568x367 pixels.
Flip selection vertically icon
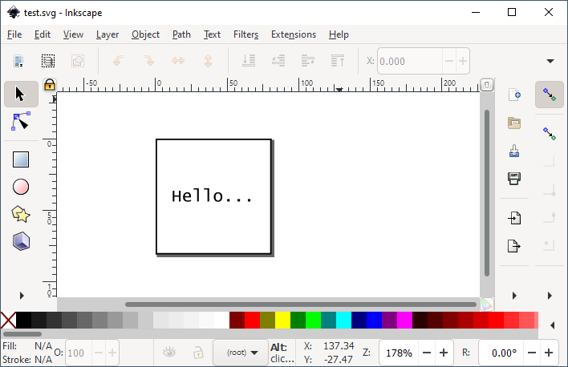(208, 61)
